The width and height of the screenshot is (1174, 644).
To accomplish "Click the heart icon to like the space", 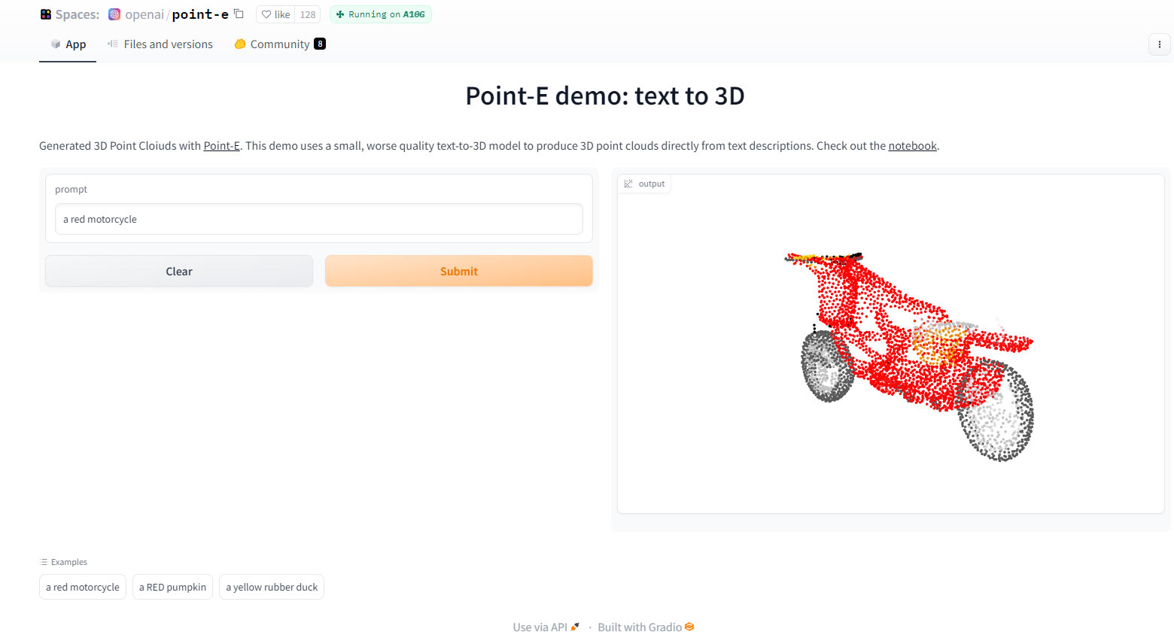I will pyautogui.click(x=266, y=14).
